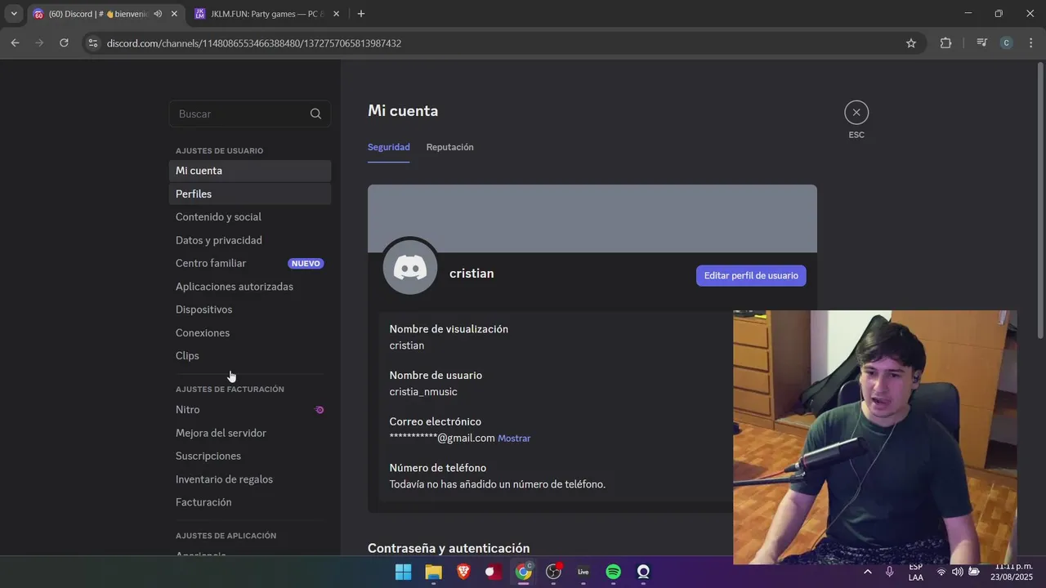Click the microphone tray icon

click(890, 572)
